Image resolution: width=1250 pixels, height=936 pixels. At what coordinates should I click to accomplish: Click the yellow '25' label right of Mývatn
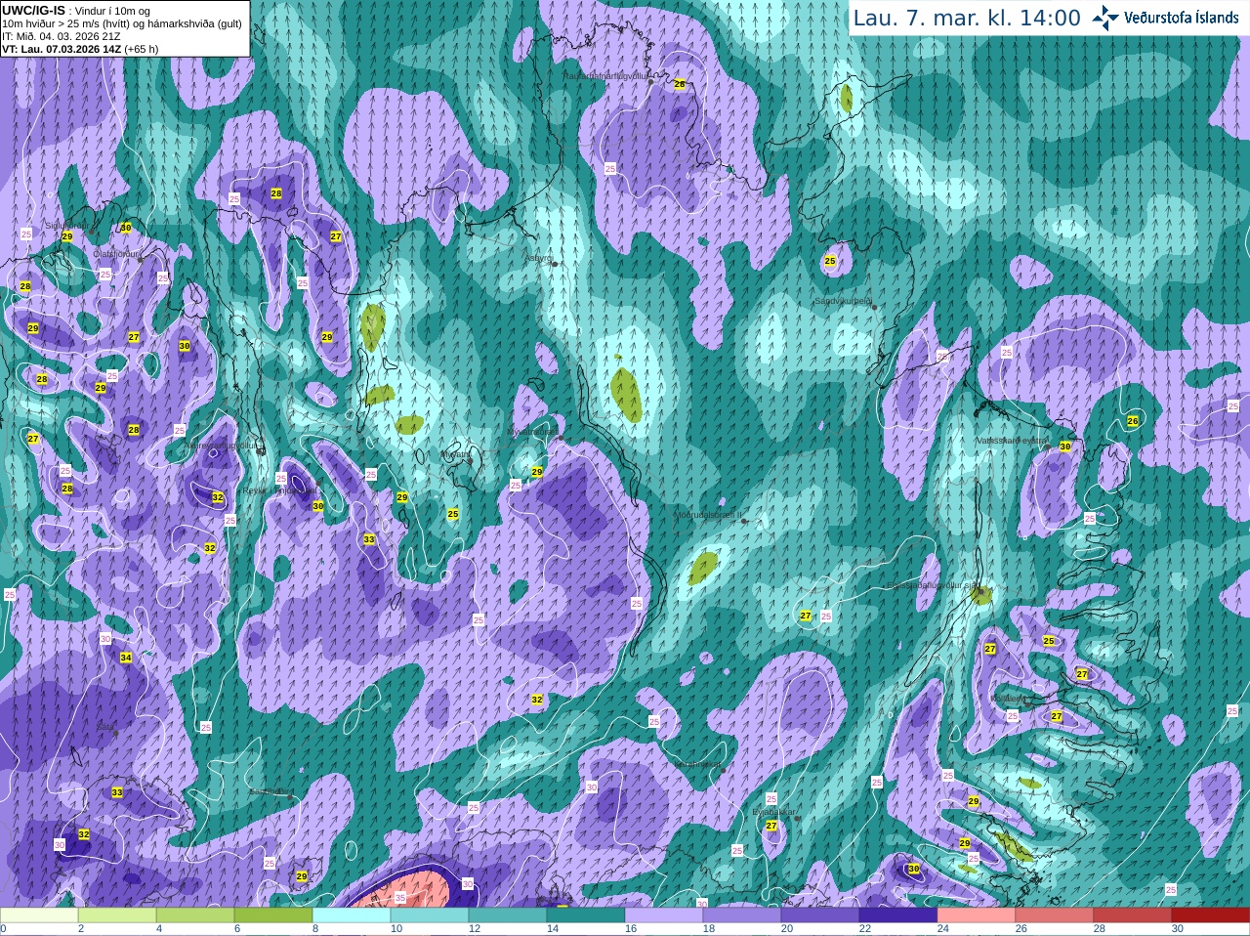click(x=453, y=514)
